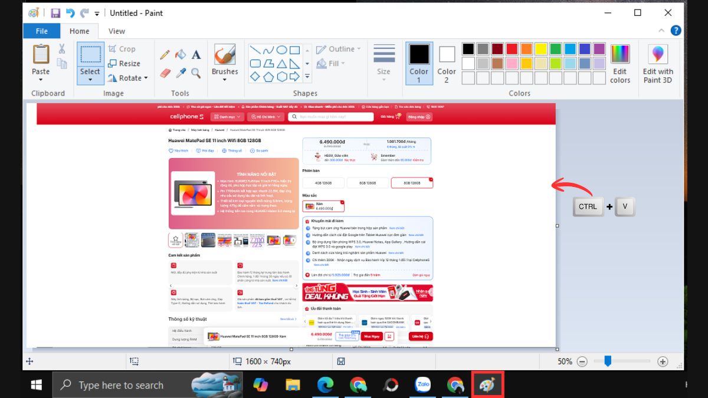Pick the Rounded rectangle shape

(255, 64)
